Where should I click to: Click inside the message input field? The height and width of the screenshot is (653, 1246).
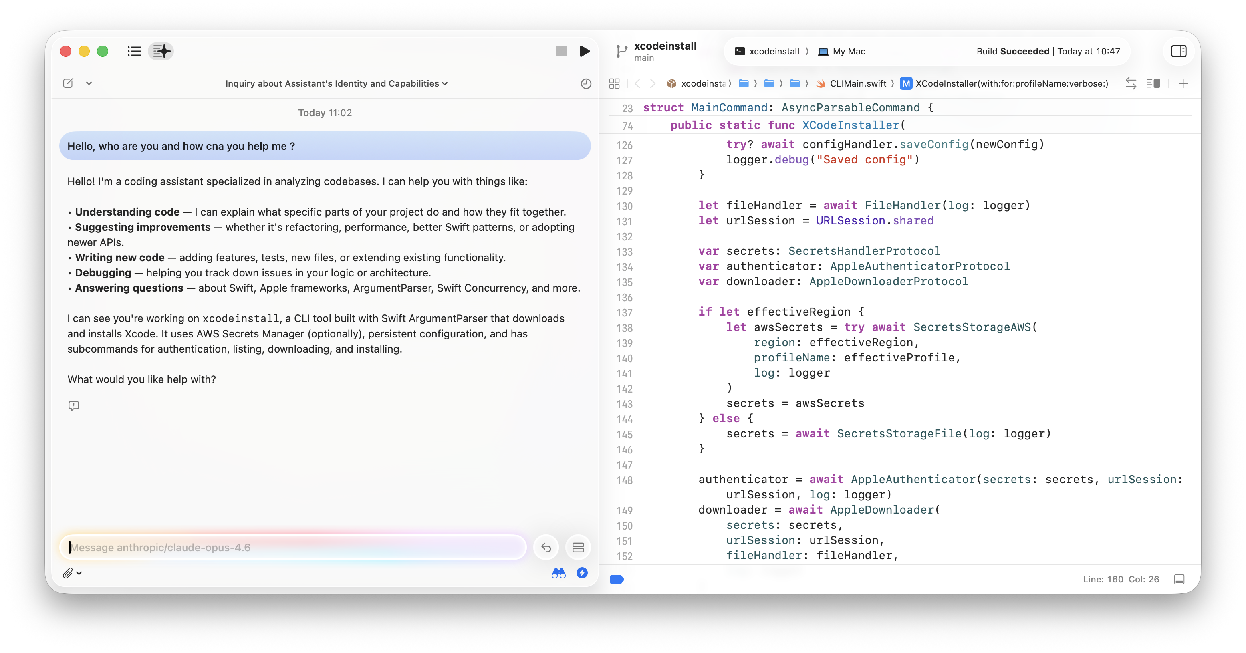(x=290, y=547)
